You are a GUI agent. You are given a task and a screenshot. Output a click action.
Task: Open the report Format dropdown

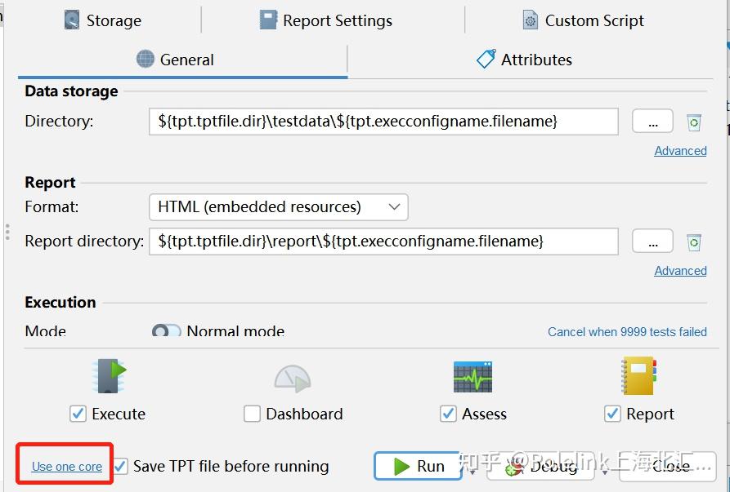point(279,207)
